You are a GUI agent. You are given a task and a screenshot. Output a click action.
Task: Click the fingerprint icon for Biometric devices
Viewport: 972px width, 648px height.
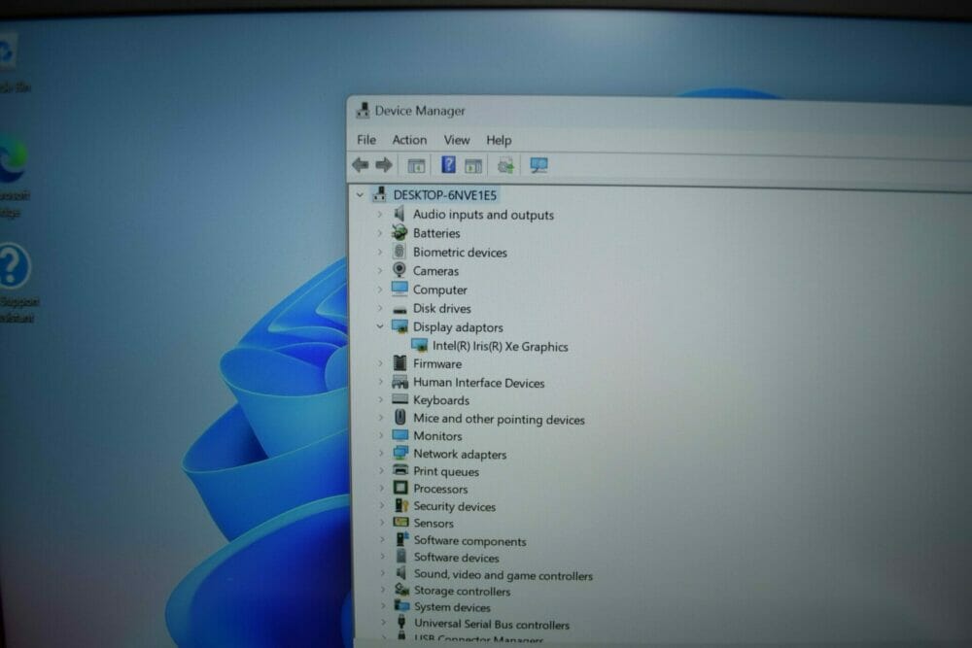(x=399, y=252)
